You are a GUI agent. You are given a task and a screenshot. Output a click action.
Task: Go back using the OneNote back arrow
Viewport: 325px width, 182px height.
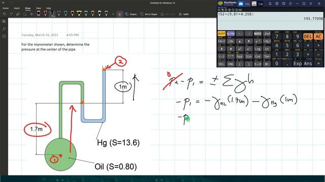4,3
